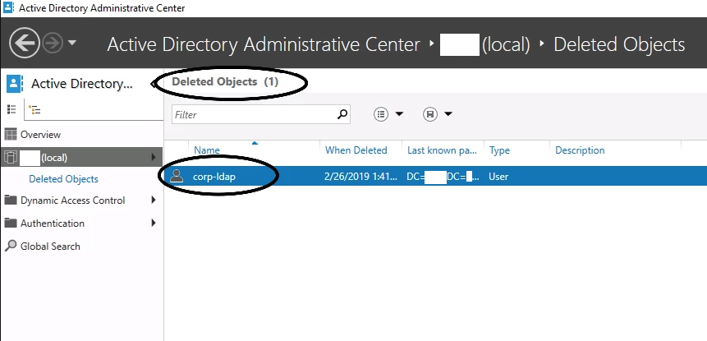Switch navigation pane to tree view
The height and width of the screenshot is (341, 707).
pyautogui.click(x=34, y=109)
